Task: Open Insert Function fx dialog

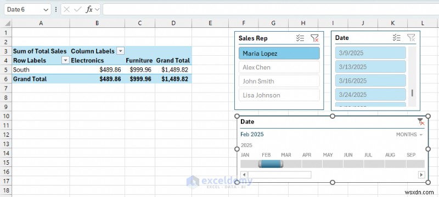Action: (89, 9)
